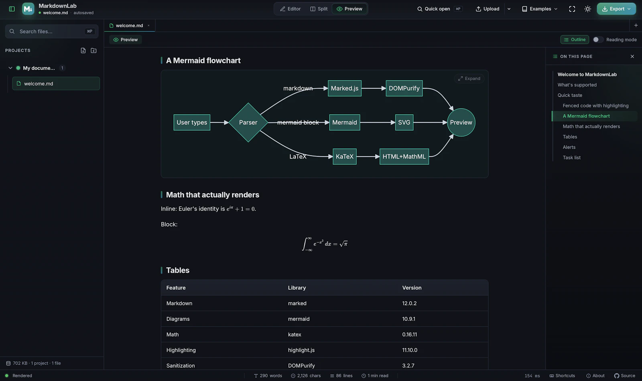The image size is (642, 381).
Task: Click the 290 words counter
Action: (x=268, y=376)
